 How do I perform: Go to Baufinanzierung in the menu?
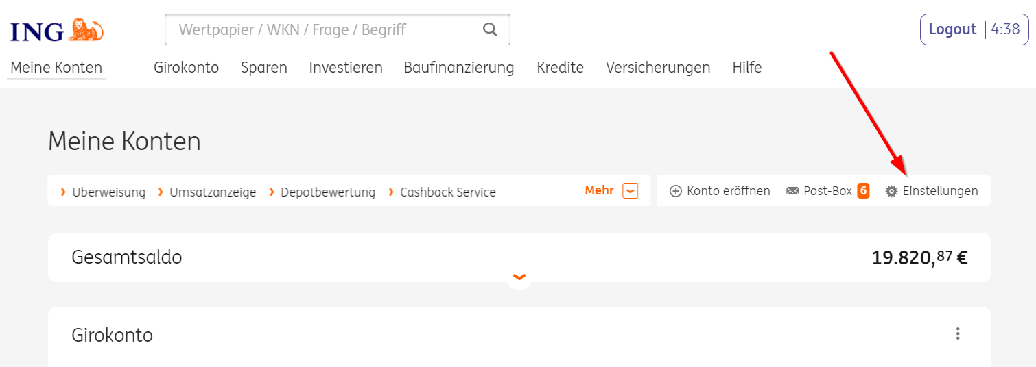tap(459, 68)
